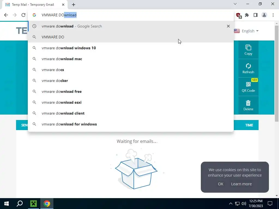Accept cookies with the OK button
Image resolution: width=279 pixels, height=209 pixels.
[x=220, y=184]
